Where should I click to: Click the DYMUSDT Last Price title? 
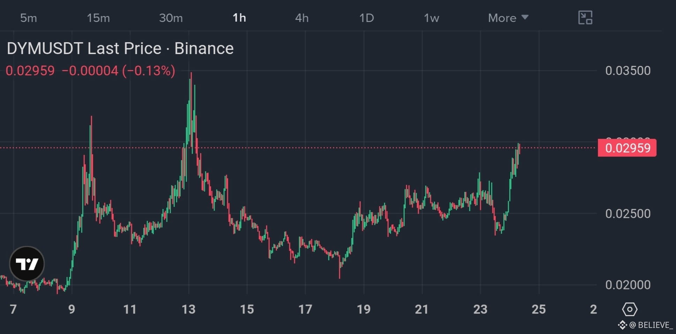(120, 48)
